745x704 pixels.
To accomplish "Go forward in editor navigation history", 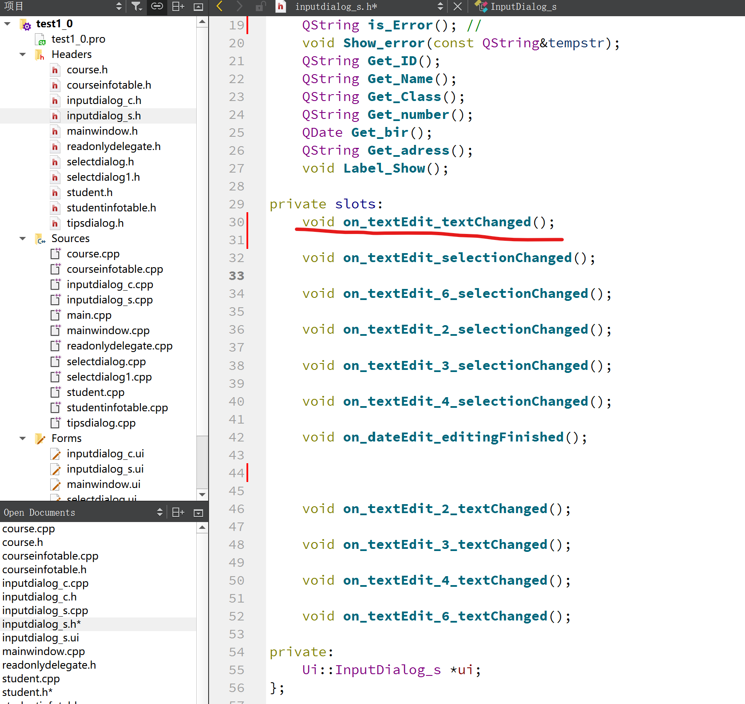I will pyautogui.click(x=239, y=6).
